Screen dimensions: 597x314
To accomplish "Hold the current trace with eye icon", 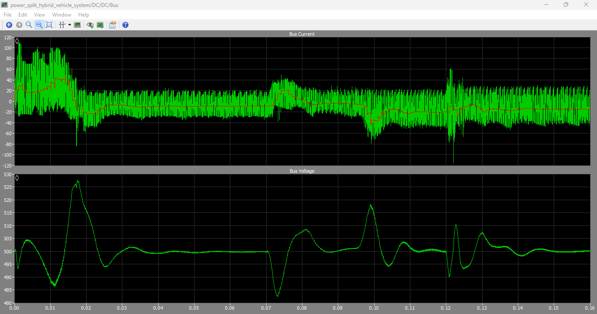I will (x=90, y=25).
